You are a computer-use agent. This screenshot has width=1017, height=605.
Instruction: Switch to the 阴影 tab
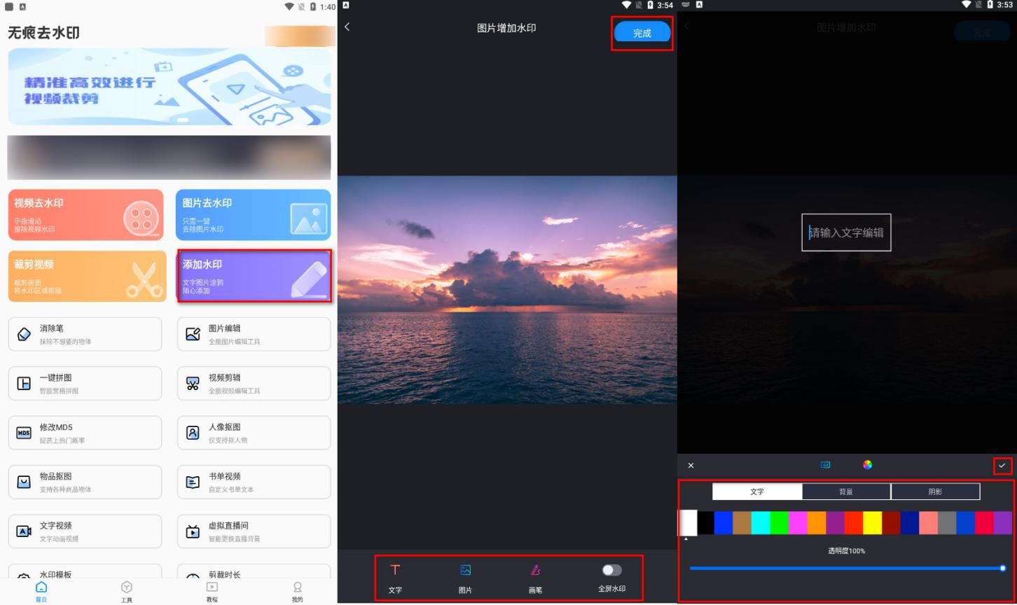pos(935,492)
